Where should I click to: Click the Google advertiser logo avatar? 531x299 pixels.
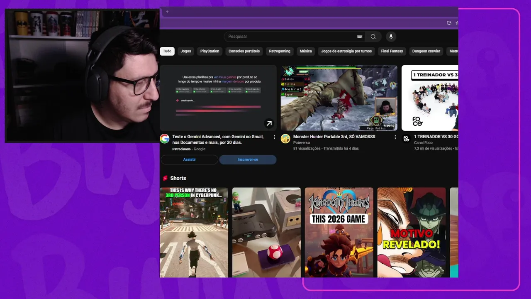click(x=165, y=139)
